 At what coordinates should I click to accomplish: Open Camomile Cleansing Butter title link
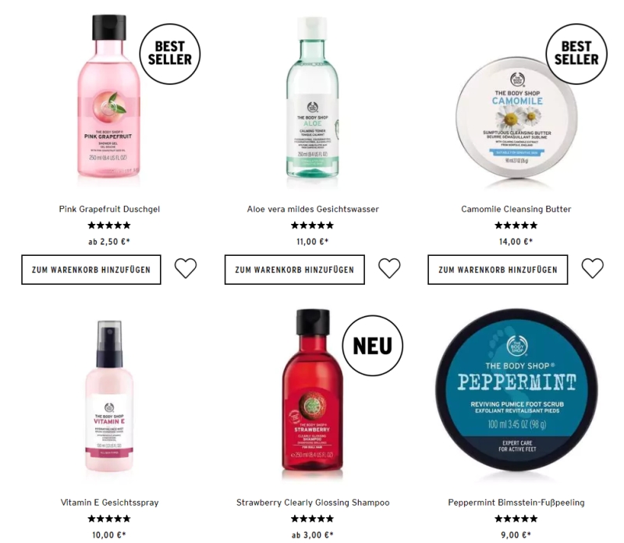516,209
